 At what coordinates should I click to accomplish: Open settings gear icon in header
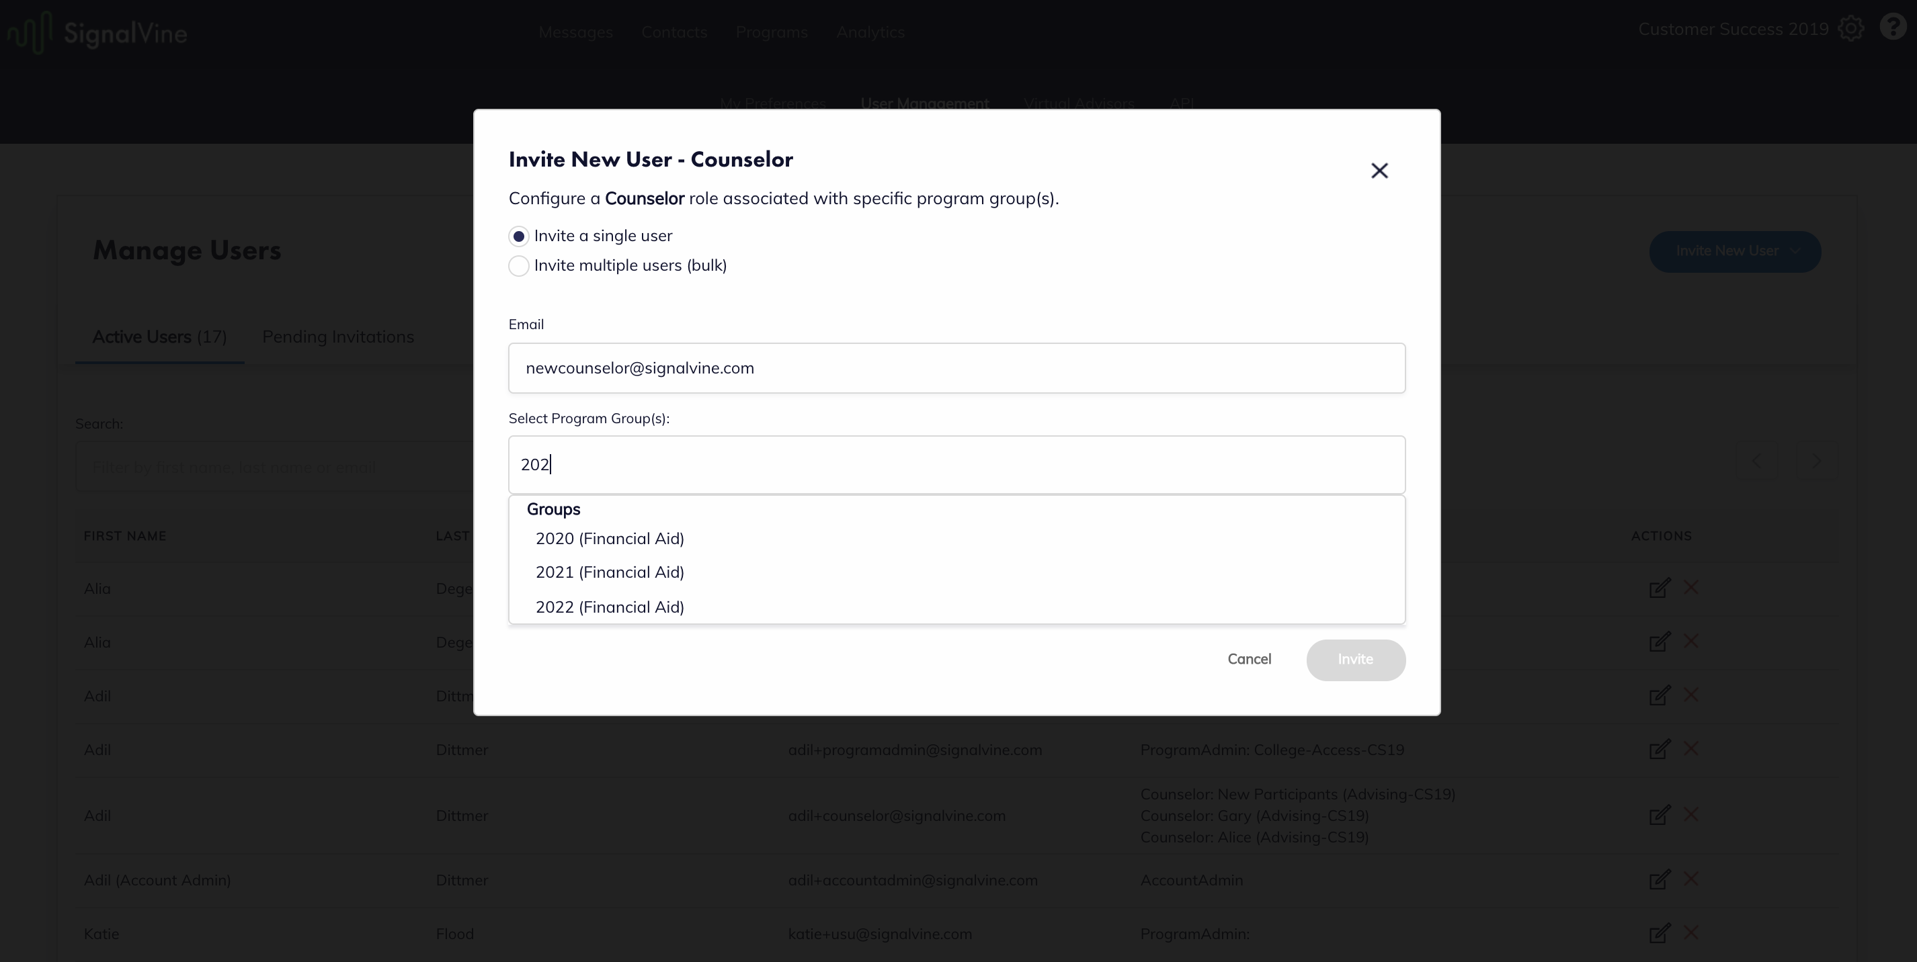[1850, 29]
